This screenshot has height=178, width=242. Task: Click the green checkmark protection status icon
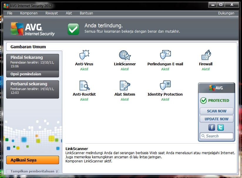[73, 29]
